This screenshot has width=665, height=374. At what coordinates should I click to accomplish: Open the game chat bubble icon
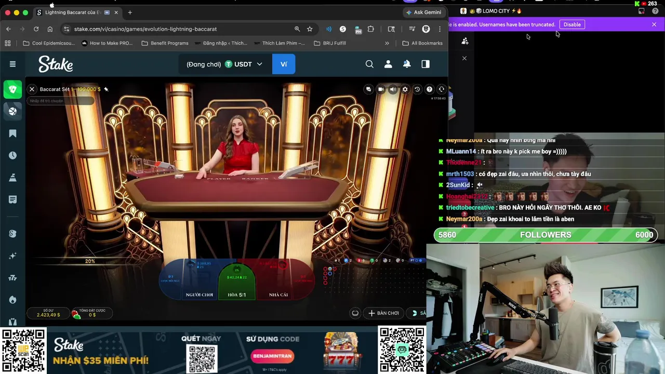pyautogui.click(x=368, y=89)
